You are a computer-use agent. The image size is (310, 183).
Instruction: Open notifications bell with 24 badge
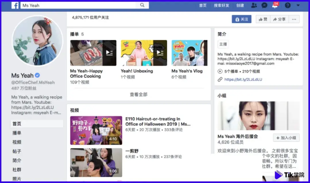[x=275, y=6]
